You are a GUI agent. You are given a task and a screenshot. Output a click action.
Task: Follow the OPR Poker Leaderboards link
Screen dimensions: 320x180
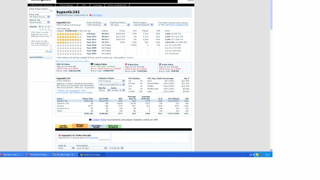point(176,25)
